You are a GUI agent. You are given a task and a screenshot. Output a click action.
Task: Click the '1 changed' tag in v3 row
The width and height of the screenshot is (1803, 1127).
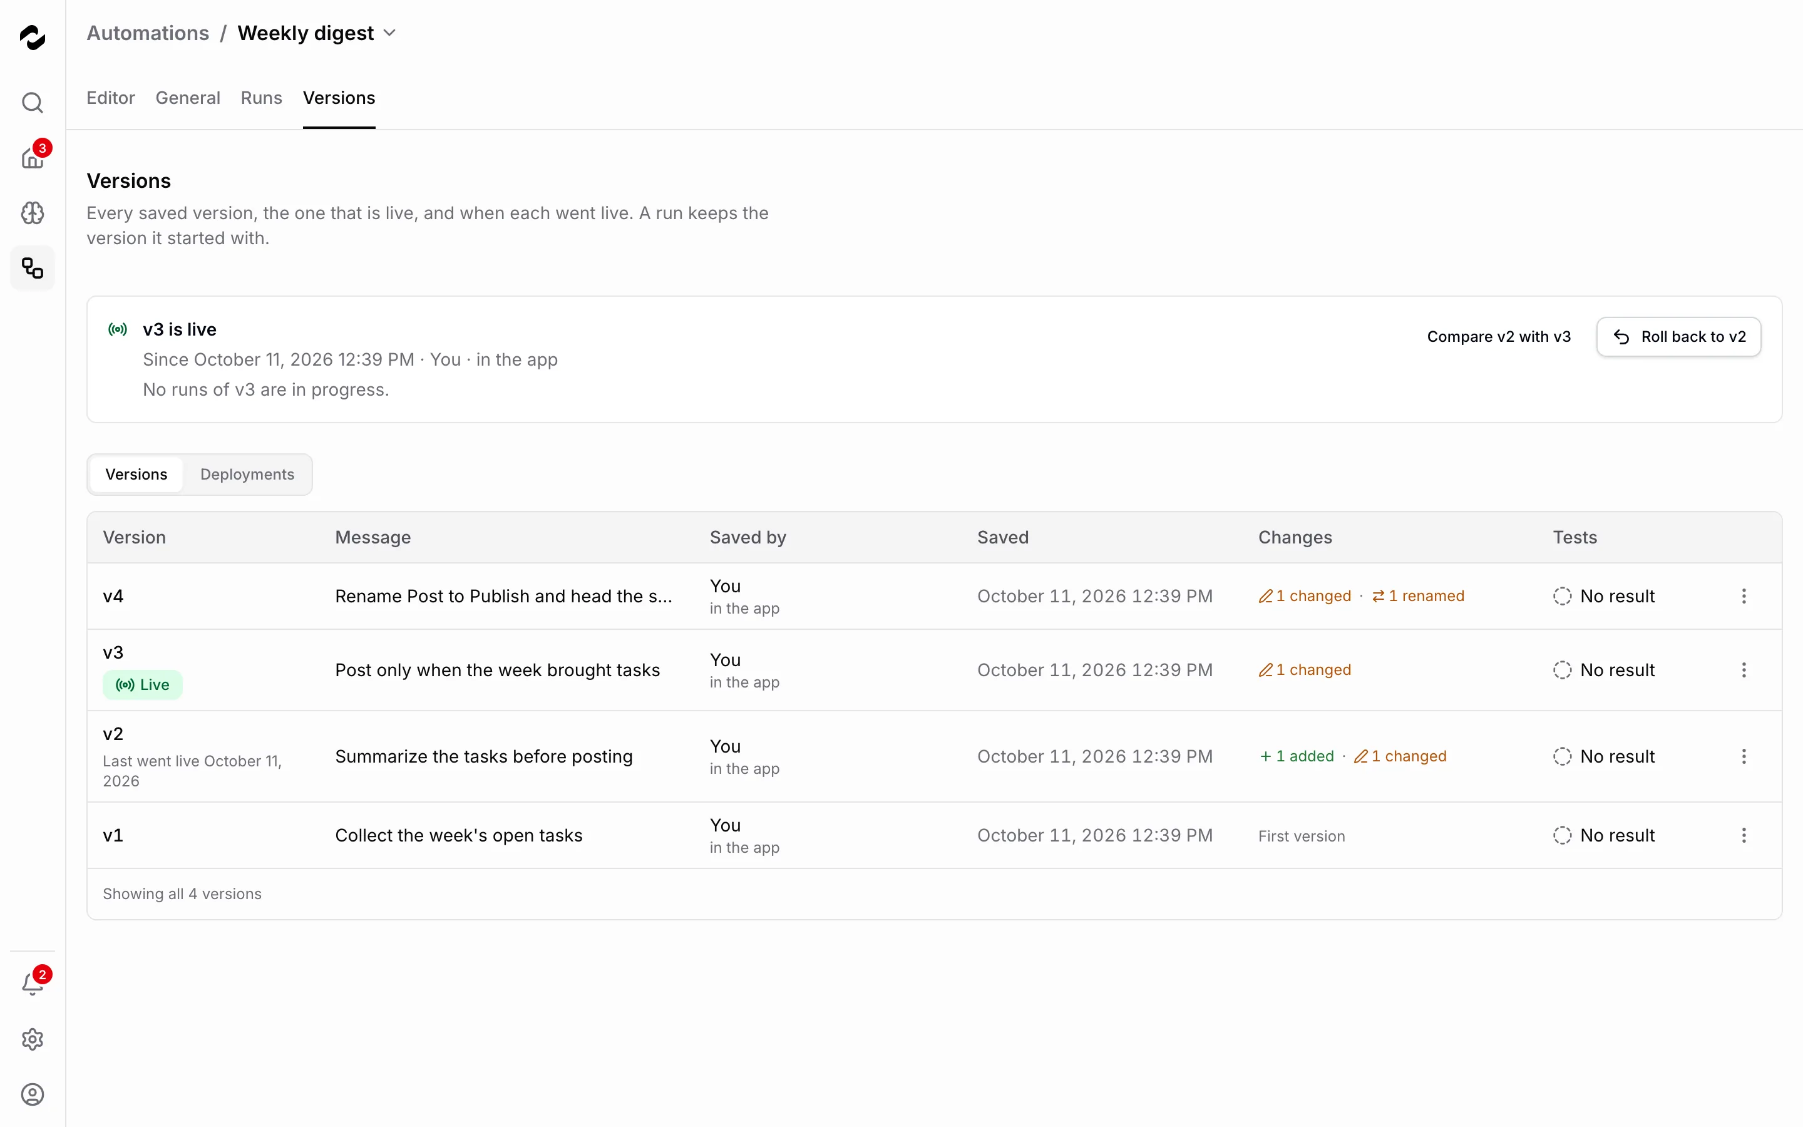1305,670
